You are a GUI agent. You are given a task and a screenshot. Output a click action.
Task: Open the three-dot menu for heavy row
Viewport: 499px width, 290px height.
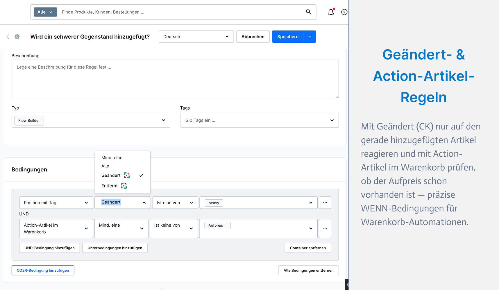point(325,203)
